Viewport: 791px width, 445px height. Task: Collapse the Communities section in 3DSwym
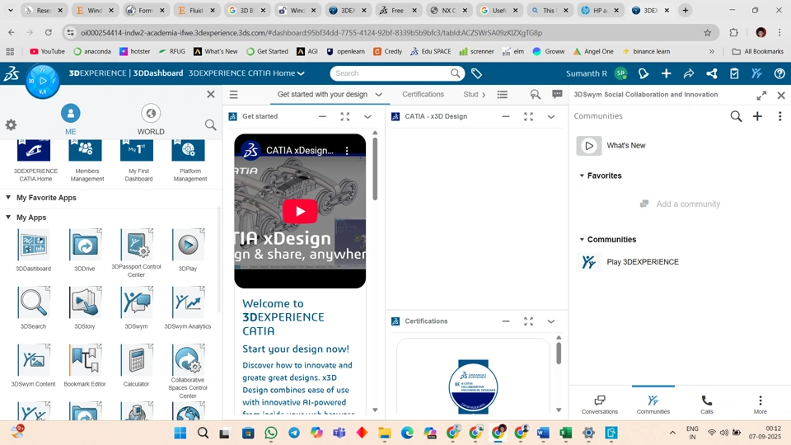pos(582,239)
